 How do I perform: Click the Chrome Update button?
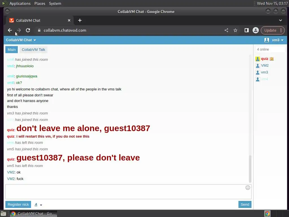(270, 30)
